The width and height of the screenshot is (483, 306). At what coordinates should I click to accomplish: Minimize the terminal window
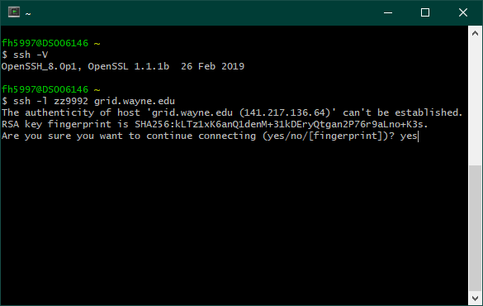(x=388, y=12)
